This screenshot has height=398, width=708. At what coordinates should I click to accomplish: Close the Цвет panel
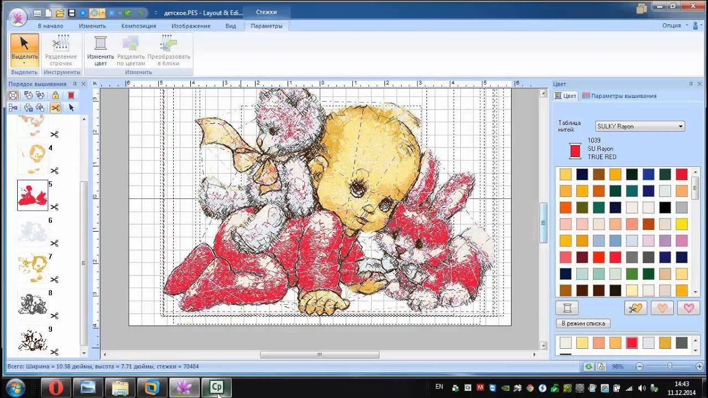(700, 83)
